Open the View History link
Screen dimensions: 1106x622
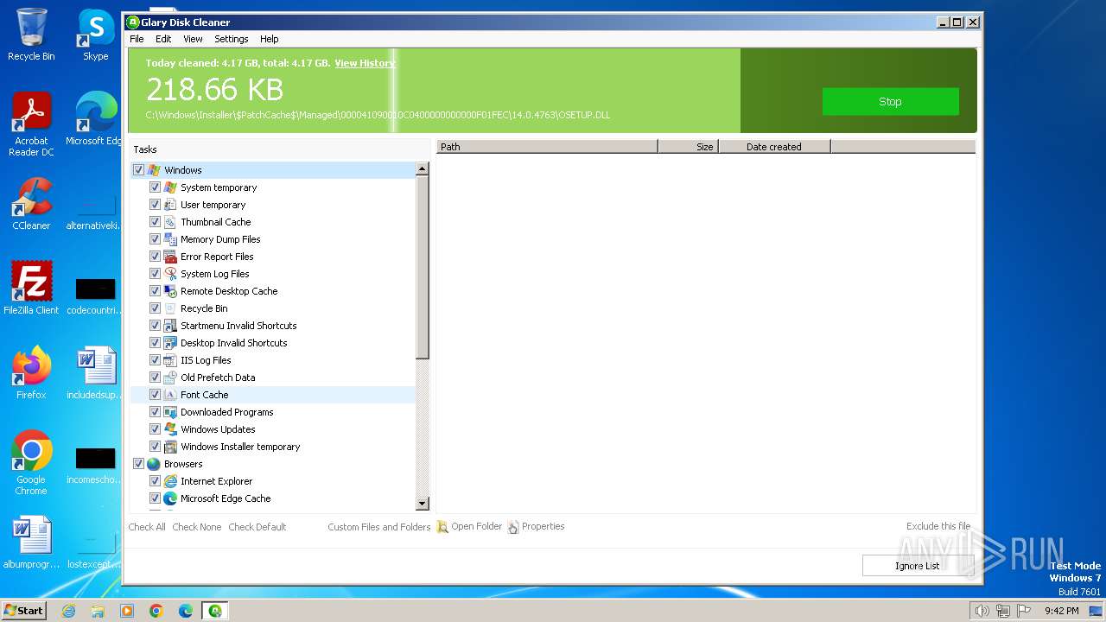[365, 63]
